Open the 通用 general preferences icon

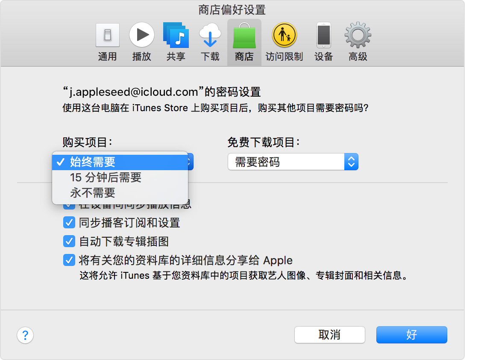[x=108, y=42]
